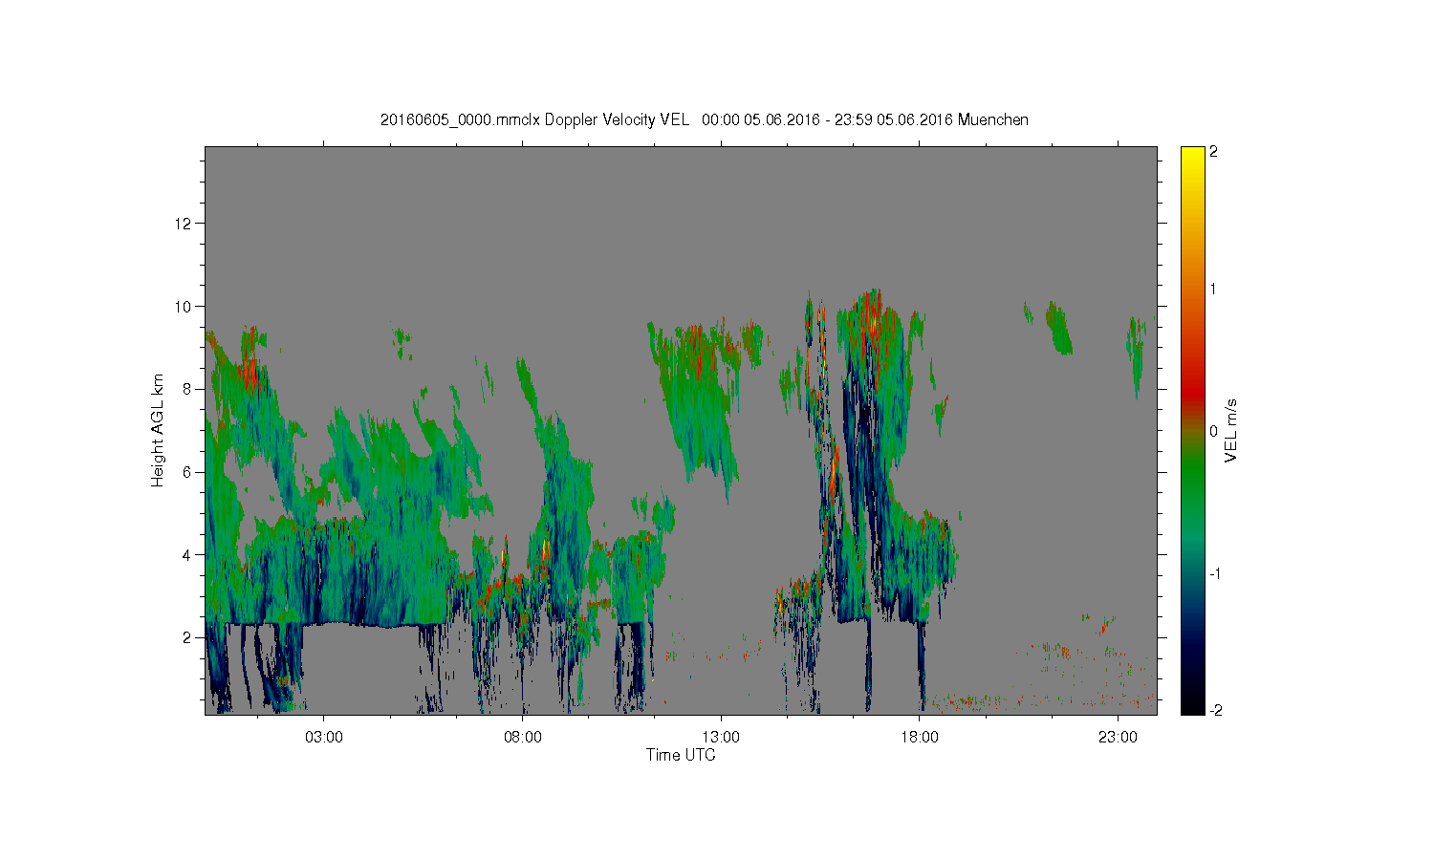
Task: Click height axis tick label 10
Action: [184, 307]
